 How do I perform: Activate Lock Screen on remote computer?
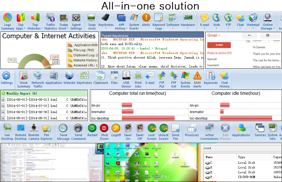coord(152,131)
